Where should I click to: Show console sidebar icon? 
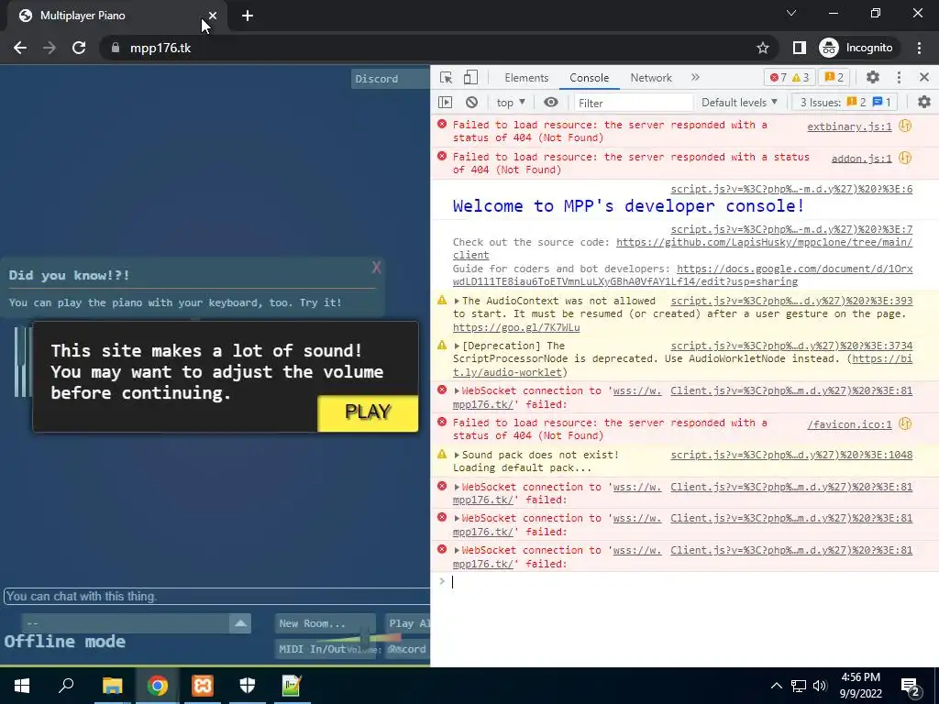point(445,103)
